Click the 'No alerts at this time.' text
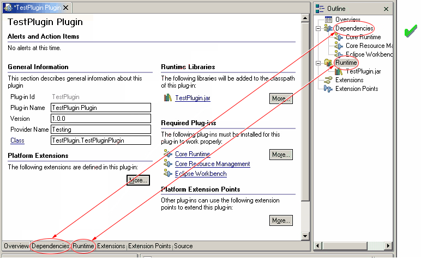 coord(34,48)
